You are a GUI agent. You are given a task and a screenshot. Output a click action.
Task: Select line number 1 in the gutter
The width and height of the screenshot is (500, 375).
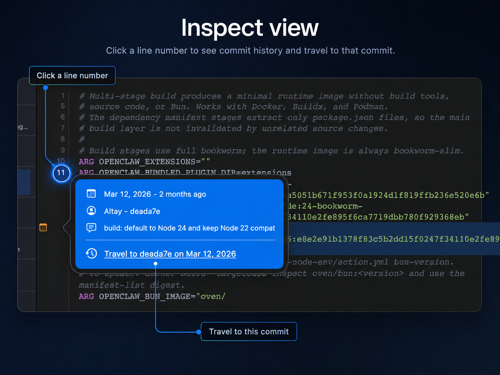click(63, 96)
